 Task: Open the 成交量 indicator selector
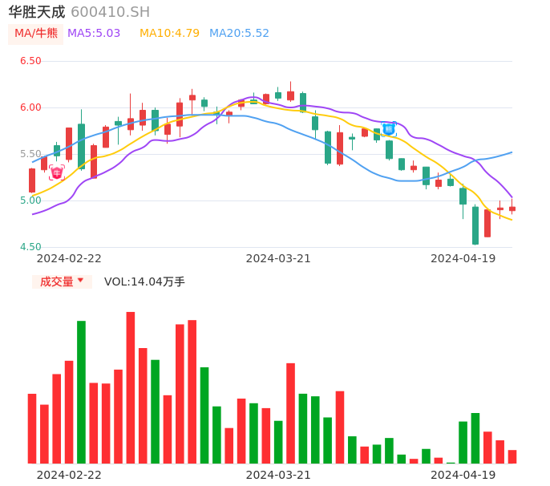57,281
